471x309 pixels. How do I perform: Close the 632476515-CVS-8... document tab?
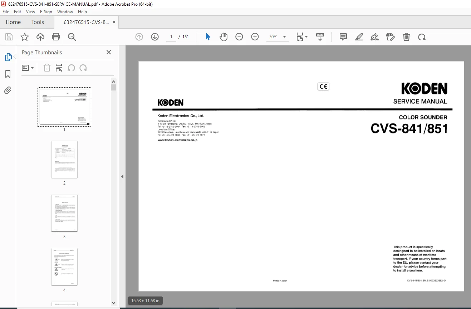[114, 22]
